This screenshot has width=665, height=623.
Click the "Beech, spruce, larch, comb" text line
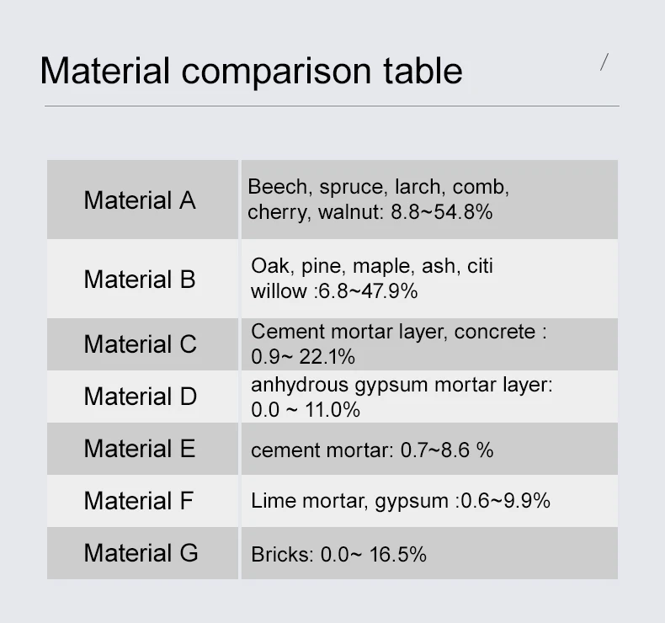[378, 186]
